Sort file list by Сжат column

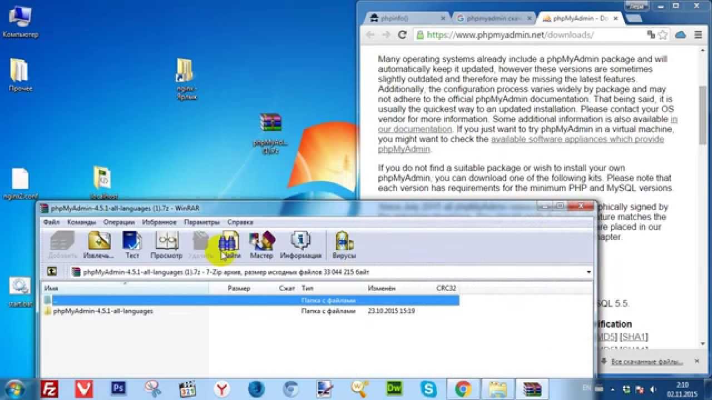[x=286, y=288]
